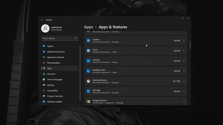
Task: Click the app list vertical scrollbar
Action: pos(190,45)
